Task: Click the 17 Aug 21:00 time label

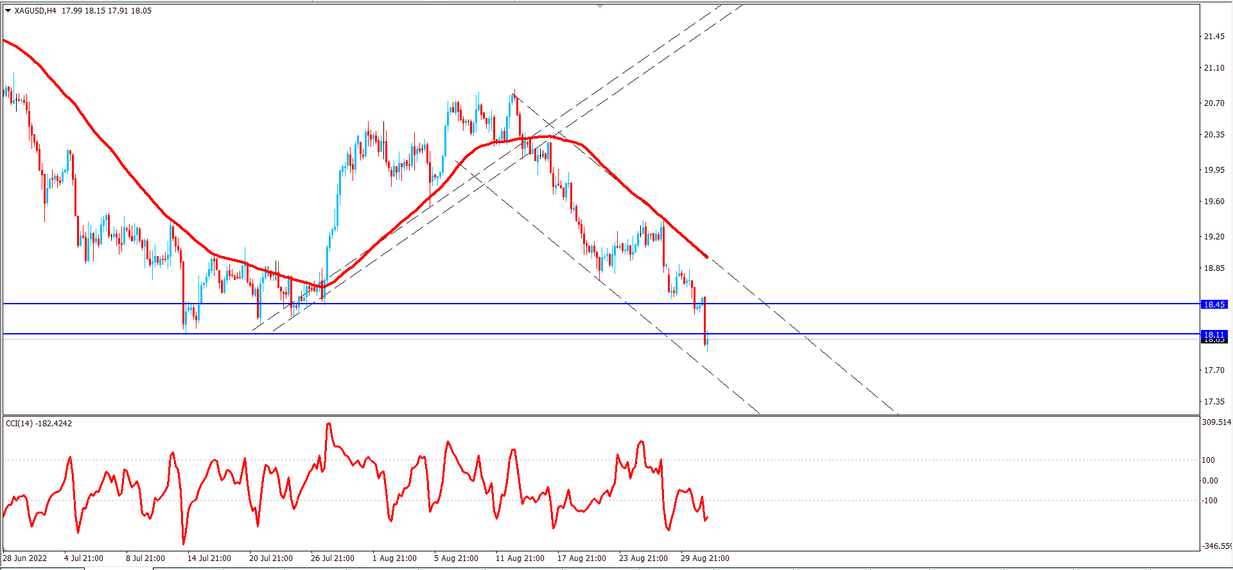Action: pos(582,558)
